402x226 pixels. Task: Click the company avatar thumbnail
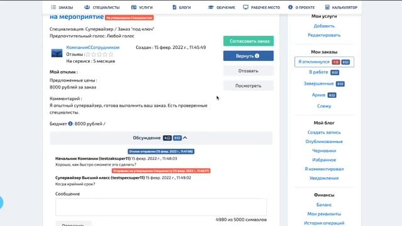point(57,53)
